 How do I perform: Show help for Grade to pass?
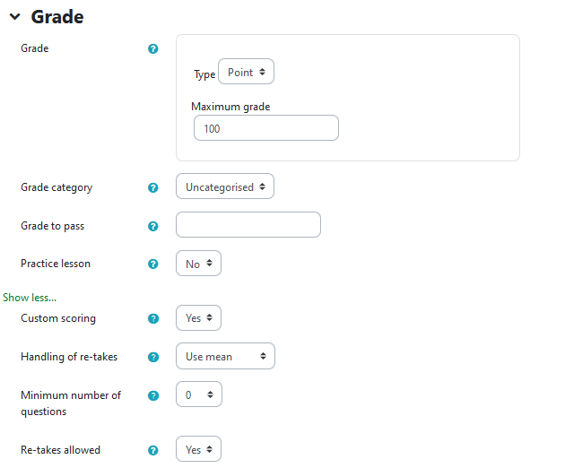point(152,227)
